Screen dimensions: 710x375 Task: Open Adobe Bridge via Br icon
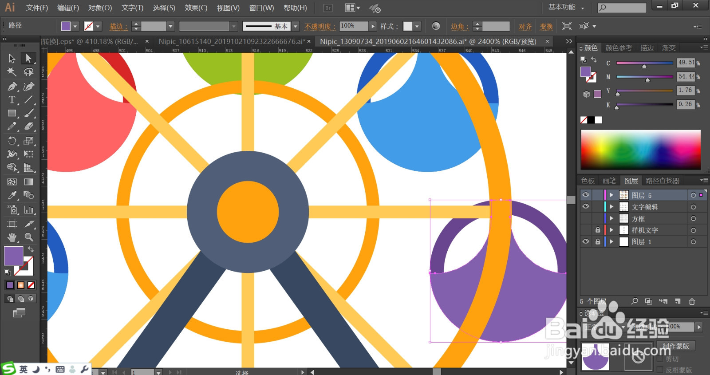coord(328,8)
